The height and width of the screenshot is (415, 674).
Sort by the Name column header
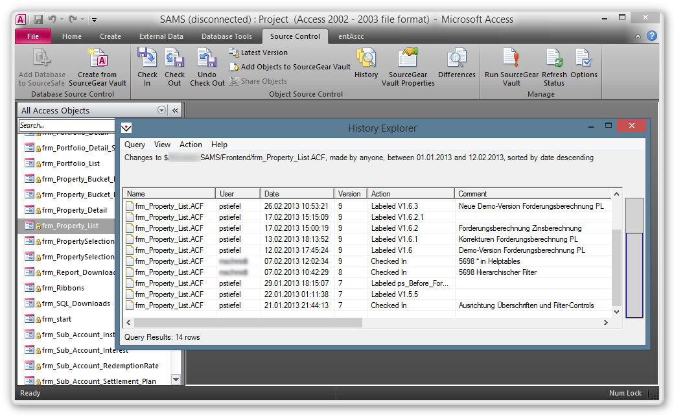[x=169, y=193]
